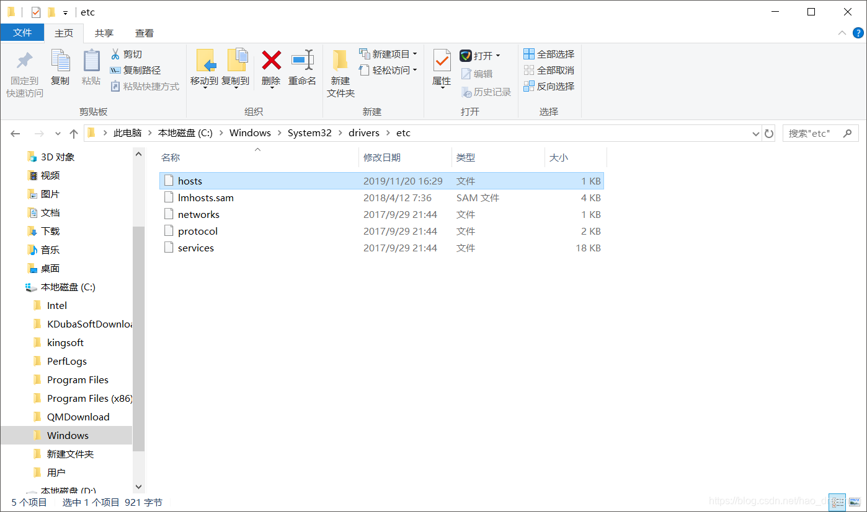Click 本地磁盘 (C:) breadcrumb in address bar
The height and width of the screenshot is (512, 867).
coord(185,133)
